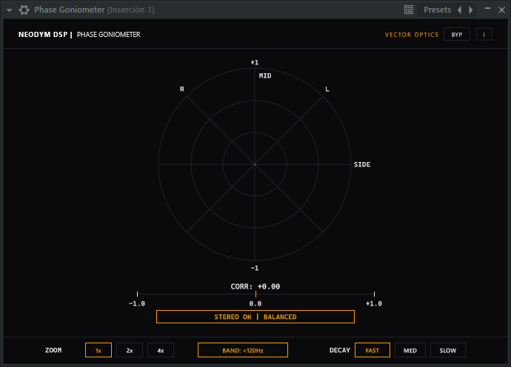Viewport: 511px width, 367px height.
Task: Open the Presets menu
Action: 437,10
